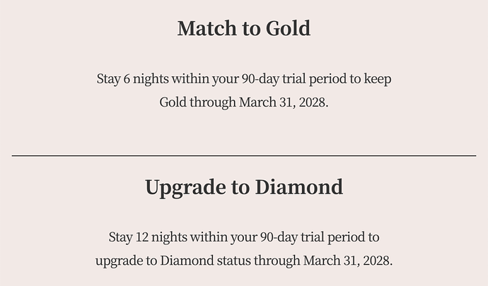Click the horizontal divider line between sections

click(x=243, y=155)
